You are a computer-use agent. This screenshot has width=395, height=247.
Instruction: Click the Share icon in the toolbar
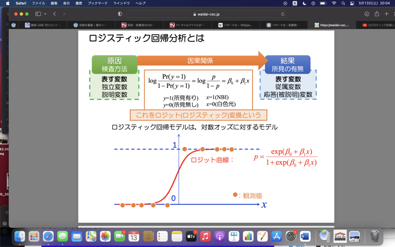coord(376,14)
